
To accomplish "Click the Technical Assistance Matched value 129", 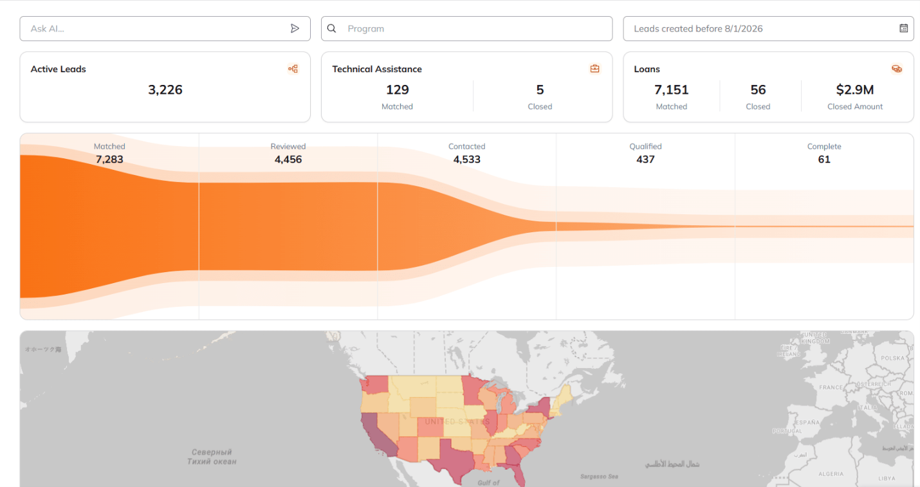I will (398, 90).
